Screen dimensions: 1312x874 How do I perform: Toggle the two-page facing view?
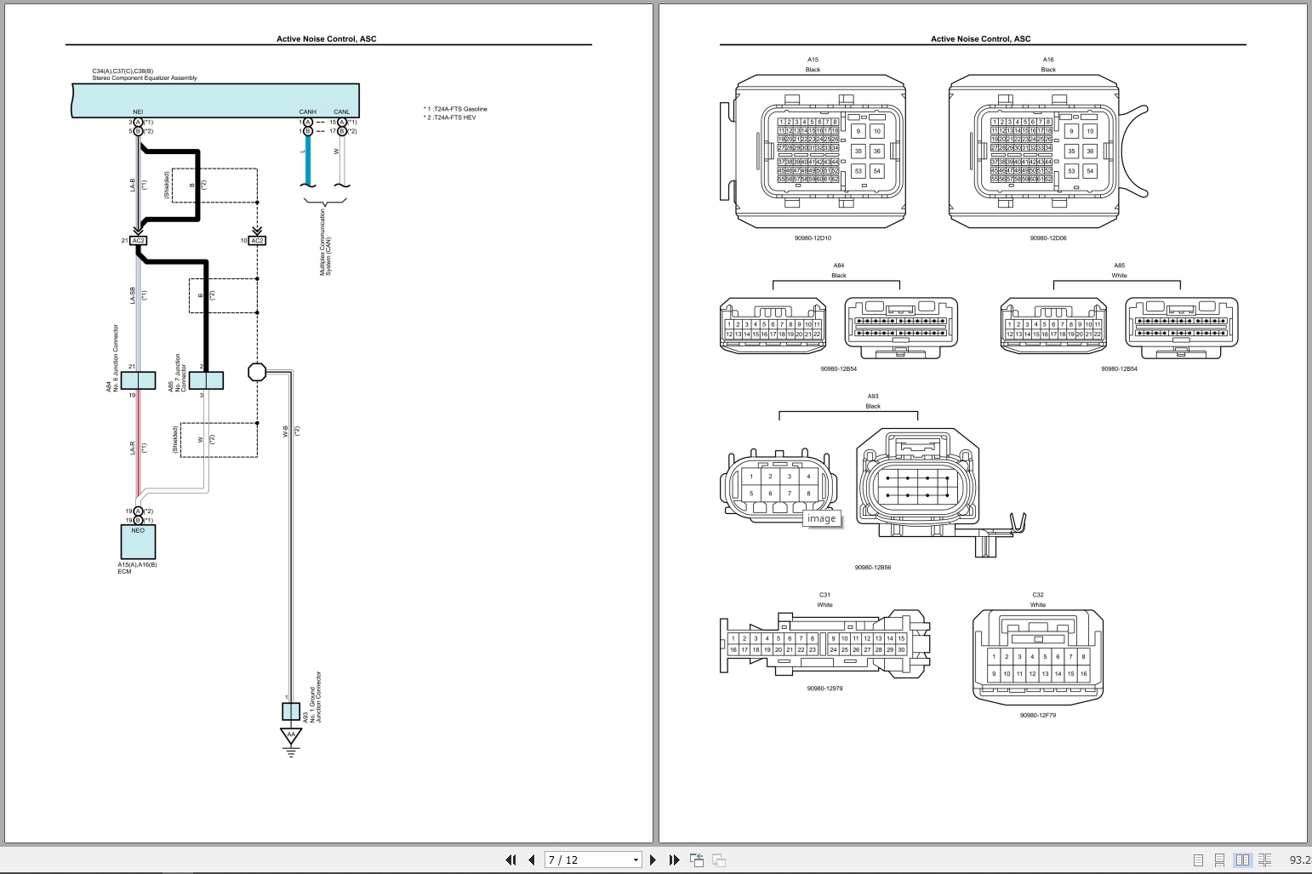[x=1242, y=860]
